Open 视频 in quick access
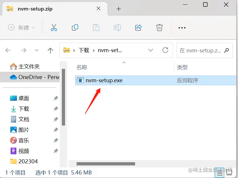 19,151
